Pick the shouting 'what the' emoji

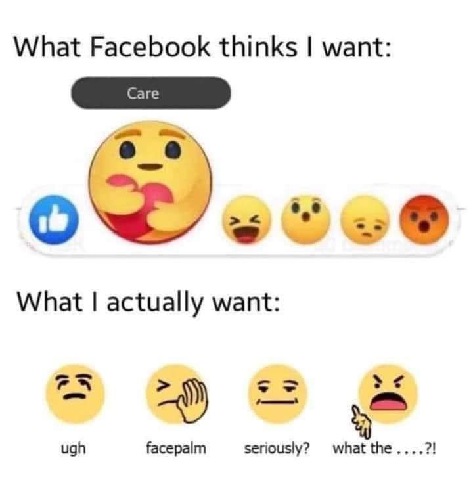pos(388,394)
